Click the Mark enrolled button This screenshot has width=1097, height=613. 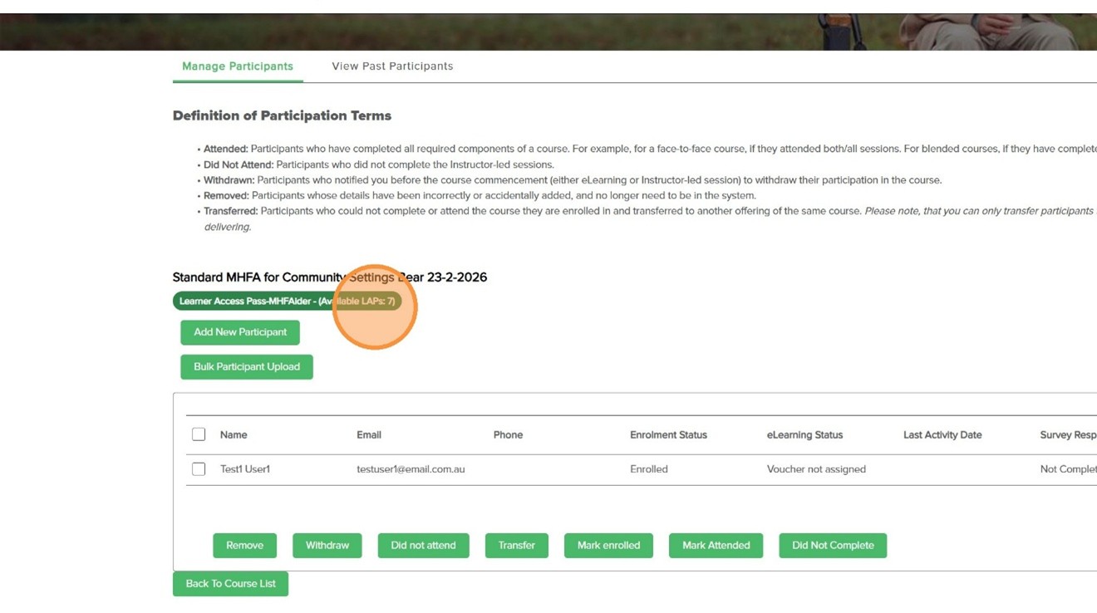tap(608, 546)
